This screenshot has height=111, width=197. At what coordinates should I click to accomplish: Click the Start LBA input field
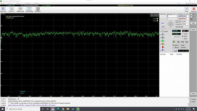(172, 16)
